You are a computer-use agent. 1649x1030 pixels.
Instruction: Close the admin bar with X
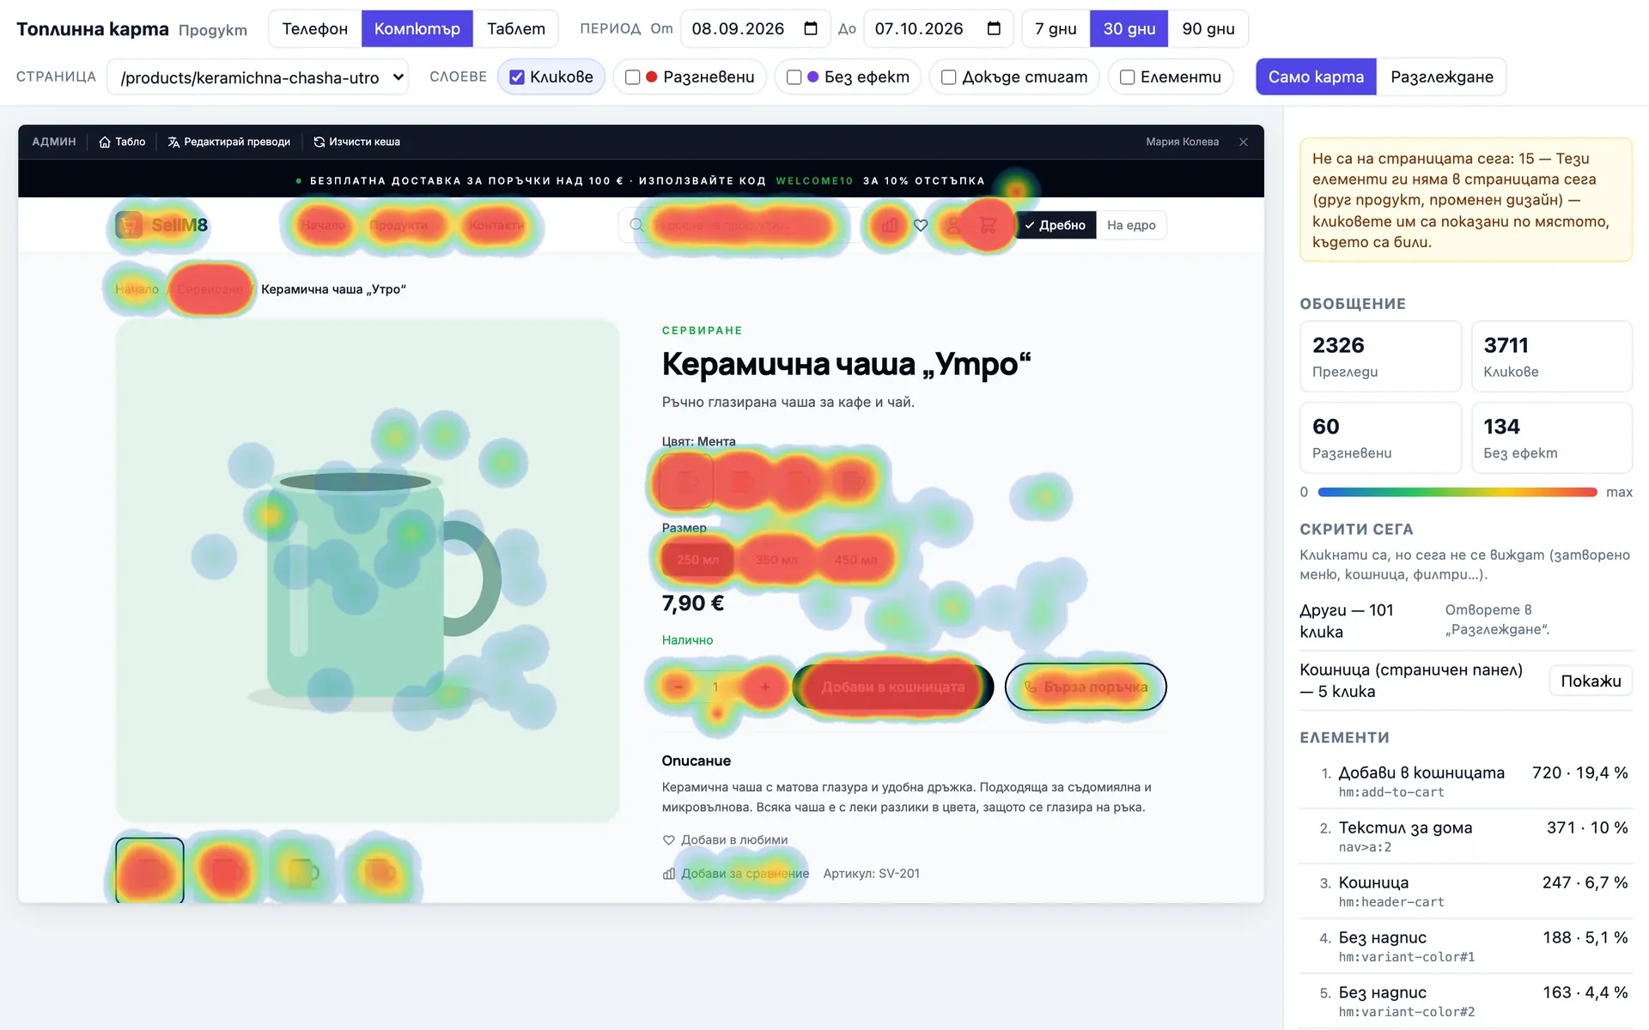[x=1244, y=142]
